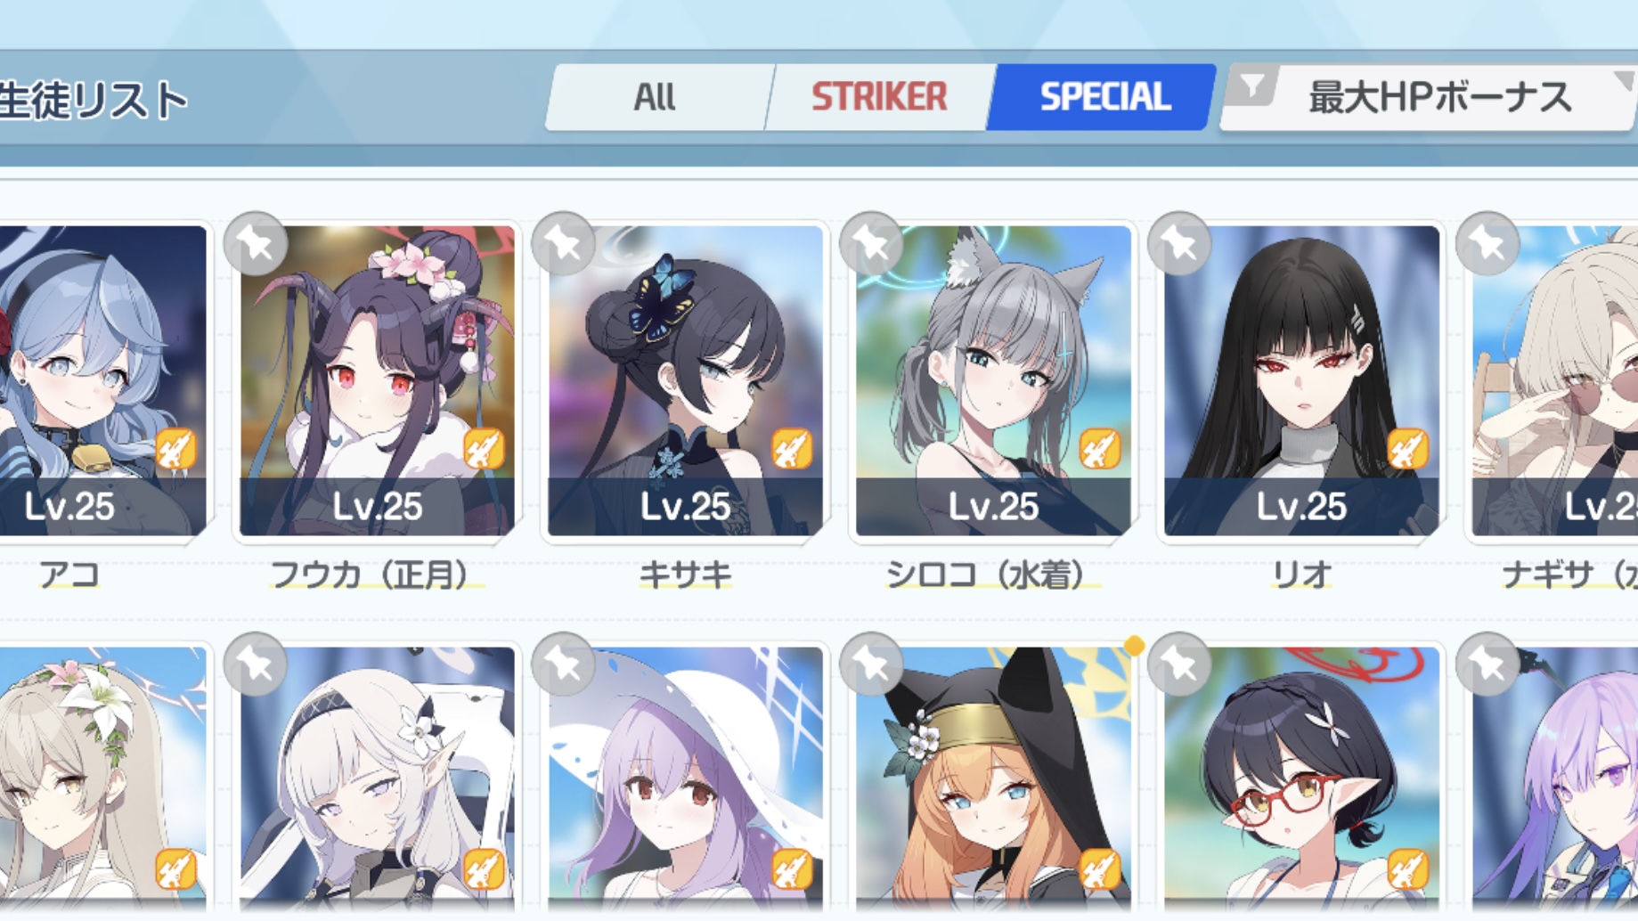Open the 最大HPボーナス sort dropdown

(x=1439, y=98)
